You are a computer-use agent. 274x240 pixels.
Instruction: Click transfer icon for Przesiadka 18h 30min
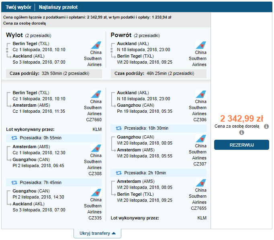(x=119, y=128)
